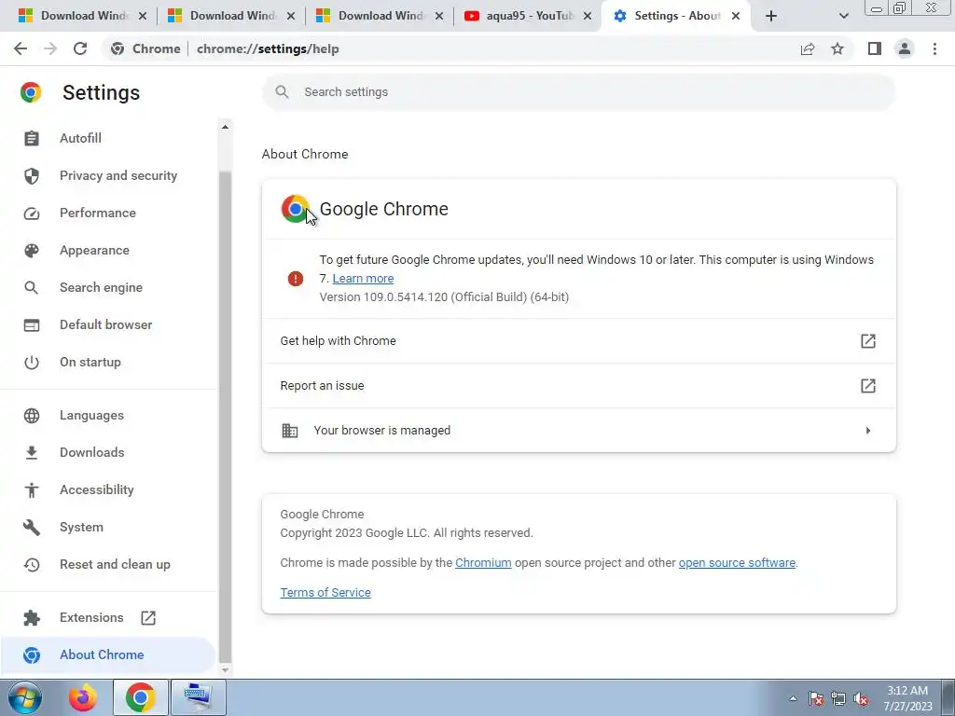Click the open source software link
This screenshot has height=716, width=955.
click(737, 562)
